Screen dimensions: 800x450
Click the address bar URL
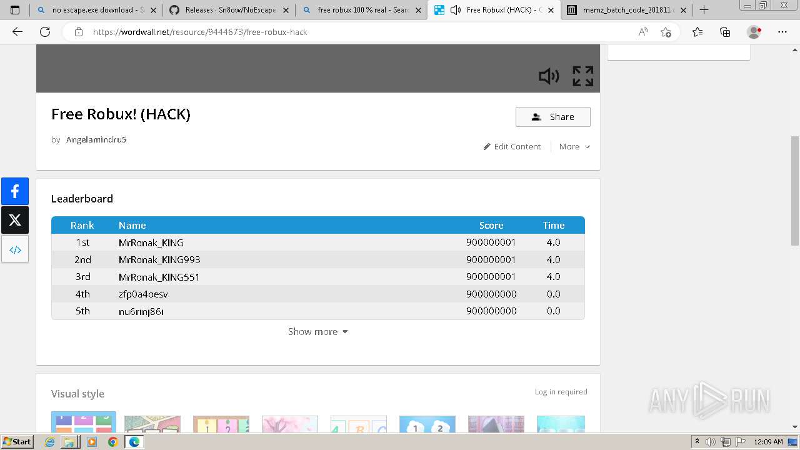pos(200,32)
